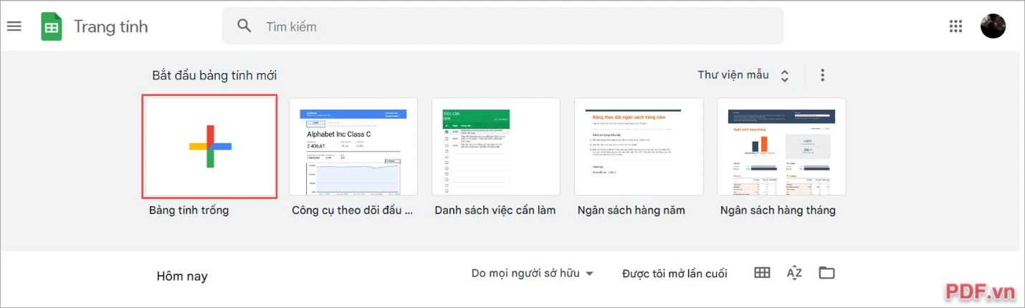Expand the Thư viện mẫu template gallery
Screen dimensions: 1025x308
coord(744,75)
